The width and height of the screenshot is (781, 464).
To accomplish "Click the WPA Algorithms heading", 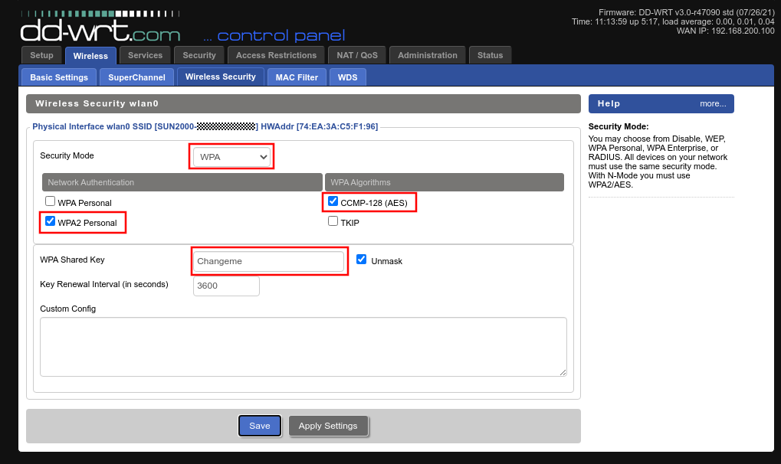I will click(x=445, y=182).
